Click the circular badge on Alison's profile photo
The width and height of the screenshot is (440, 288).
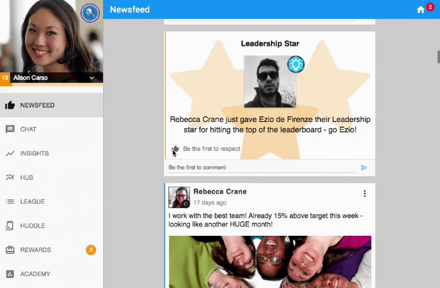click(90, 13)
